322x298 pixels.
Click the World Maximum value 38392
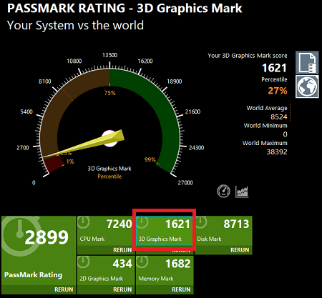277,152
